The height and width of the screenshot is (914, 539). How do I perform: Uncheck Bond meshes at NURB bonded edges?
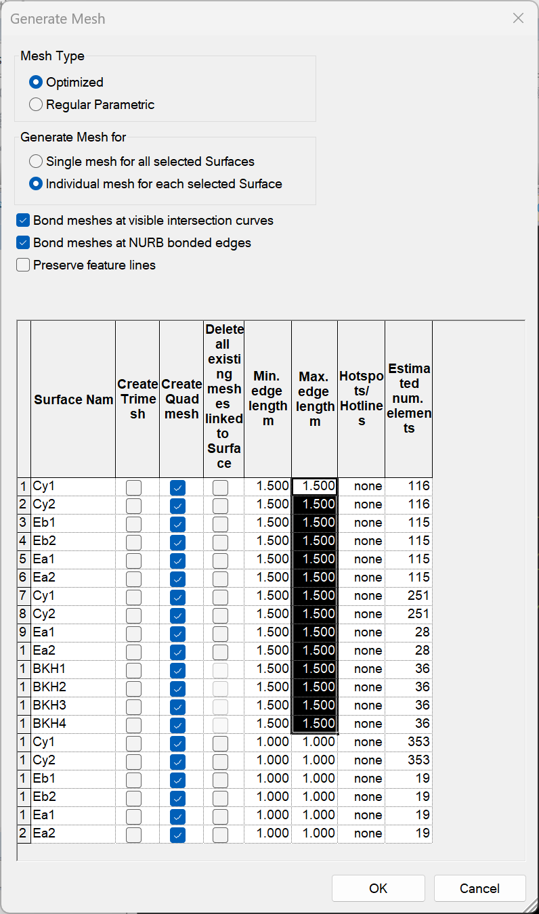23,243
